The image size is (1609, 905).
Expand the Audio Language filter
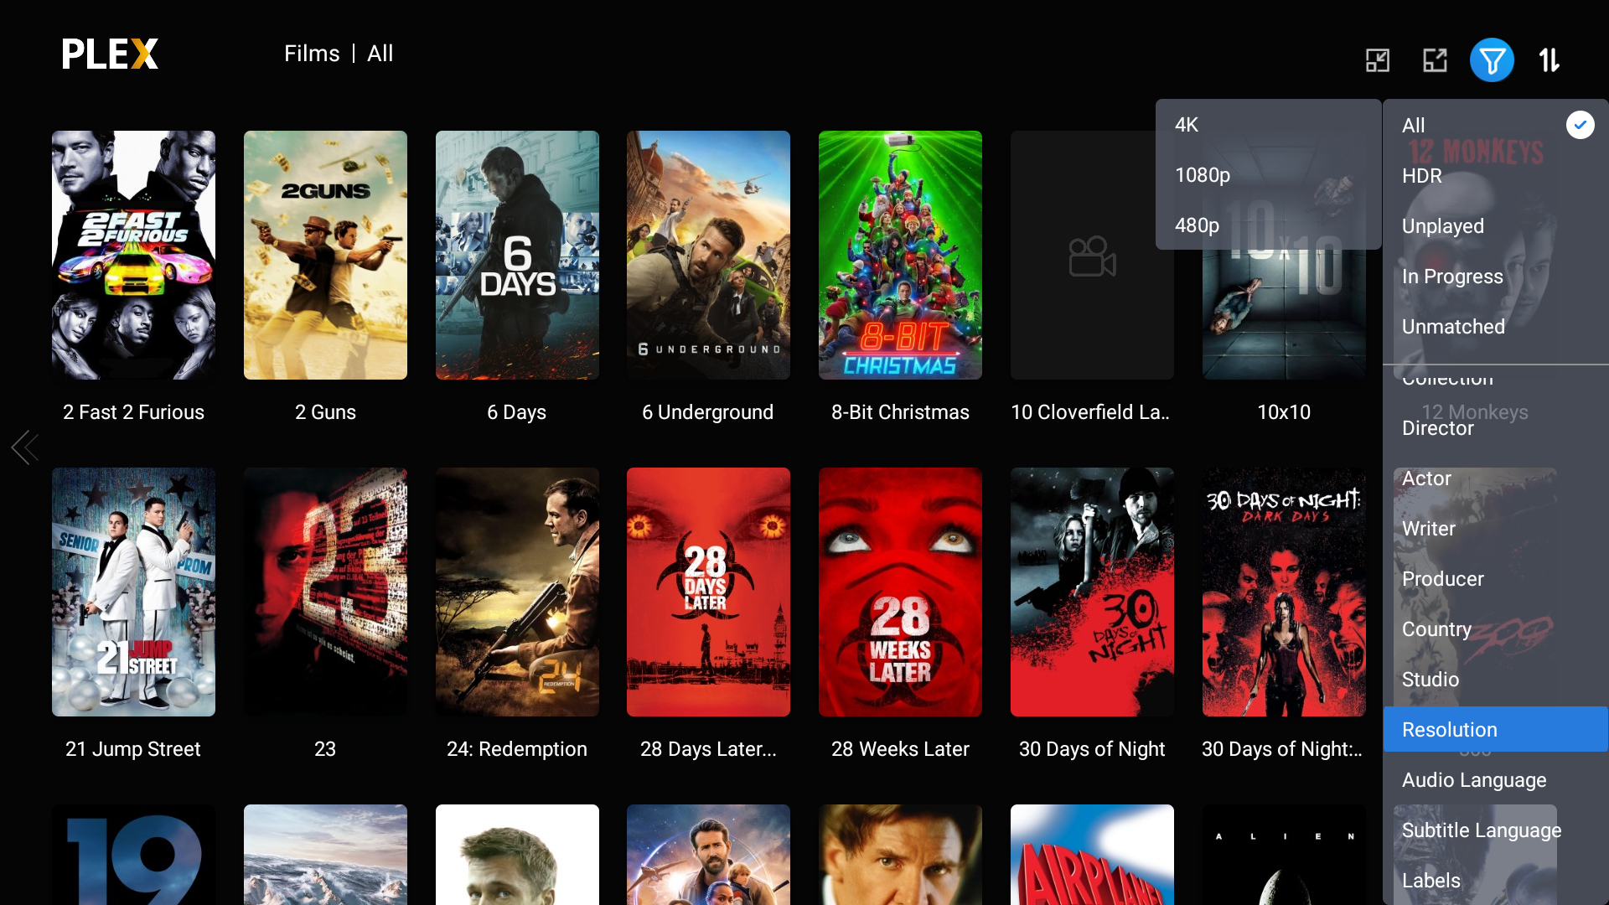1495,780
